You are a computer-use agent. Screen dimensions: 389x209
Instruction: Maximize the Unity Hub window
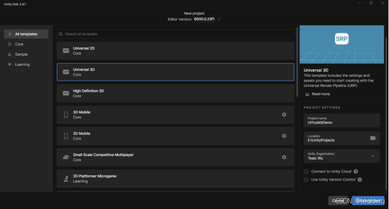371,3
